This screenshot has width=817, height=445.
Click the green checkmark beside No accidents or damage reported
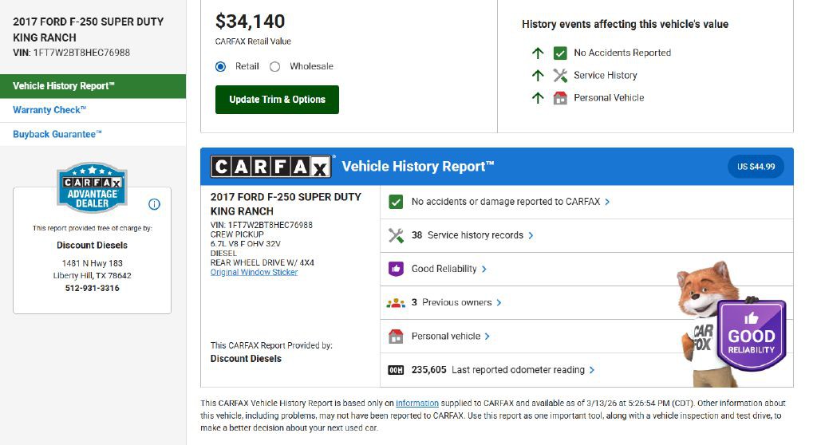pos(396,202)
